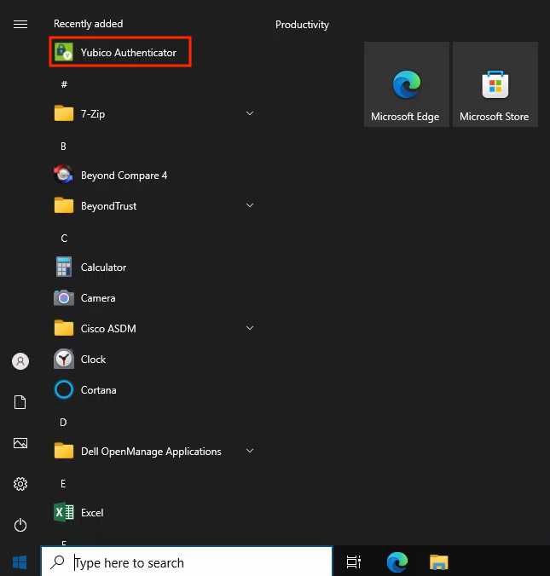
Task: Open the user account icon in sidebar
Action: pos(20,361)
